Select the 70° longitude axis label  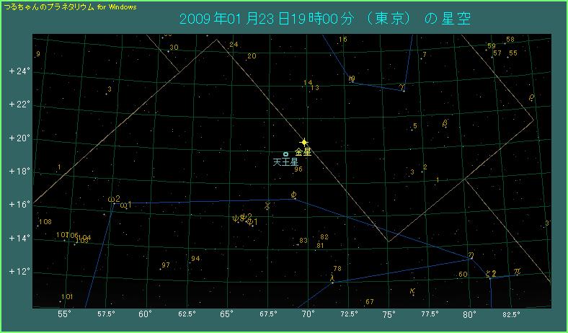pos(309,314)
